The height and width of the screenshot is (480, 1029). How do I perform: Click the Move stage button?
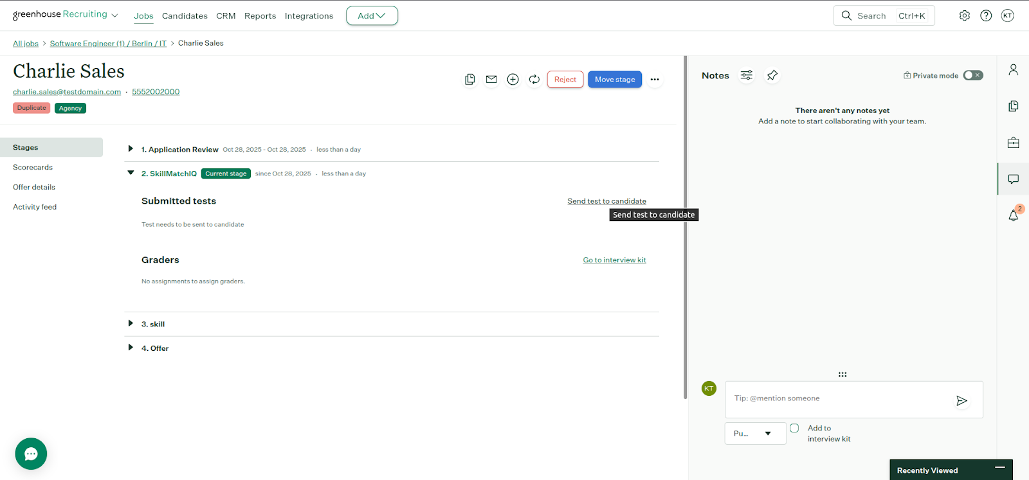click(x=614, y=80)
